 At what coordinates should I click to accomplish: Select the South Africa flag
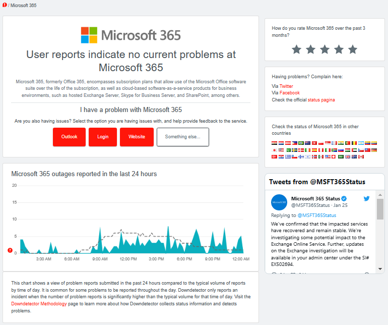[334, 150]
